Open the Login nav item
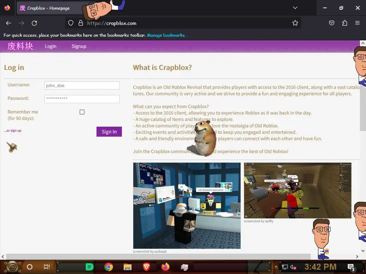The height and width of the screenshot is (274, 366). [x=51, y=46]
